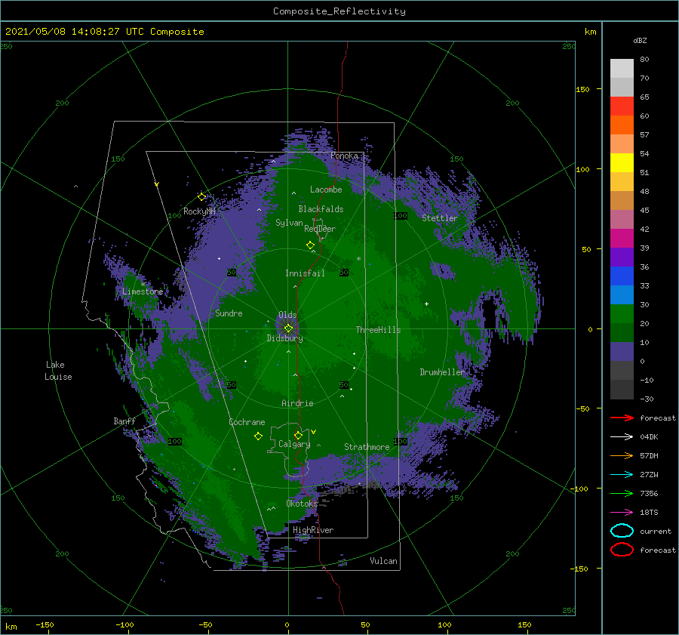Screen dimensions: 679x635
Task: Click the Composite_Reflectivity title text
Action: point(339,11)
